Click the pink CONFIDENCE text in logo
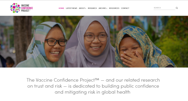Viewport: 188px width, 101px height. coord(27,8)
